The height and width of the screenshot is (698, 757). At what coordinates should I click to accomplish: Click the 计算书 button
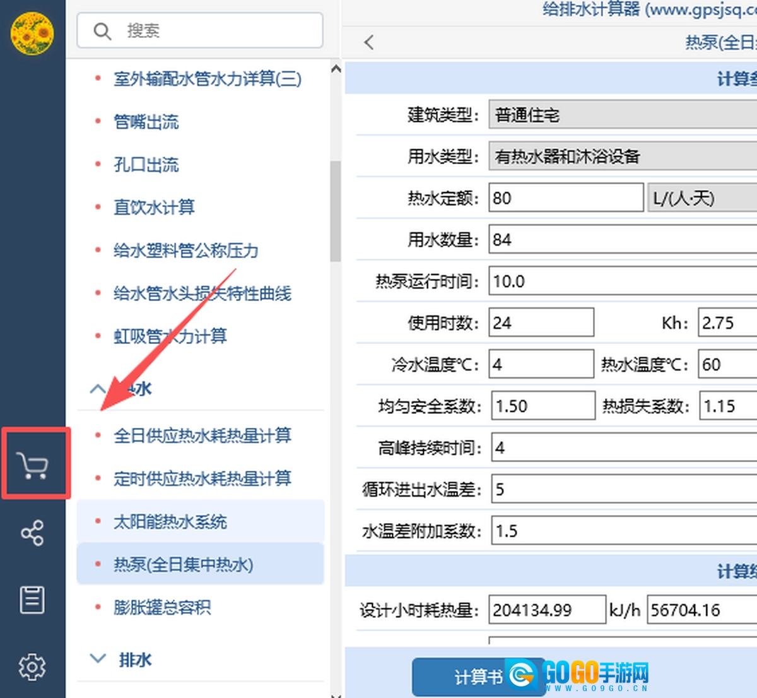tap(478, 677)
